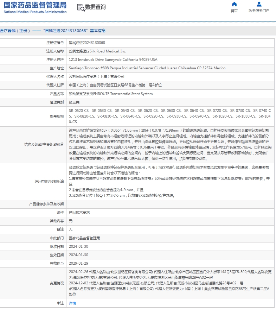The width and height of the screenshot is (276, 309).
Task: Select registrant name Silk Road Medical, Inc.
Action: coord(97,51)
